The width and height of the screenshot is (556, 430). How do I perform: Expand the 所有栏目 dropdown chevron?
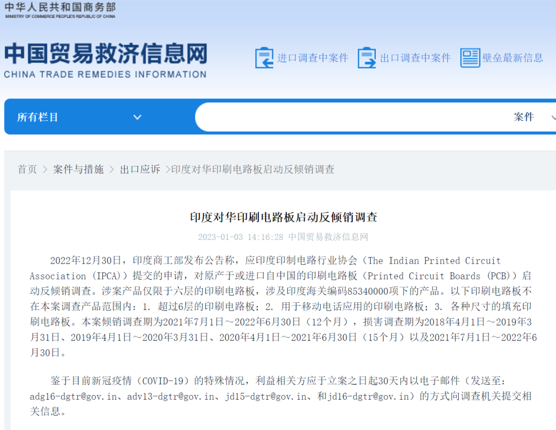click(x=137, y=117)
